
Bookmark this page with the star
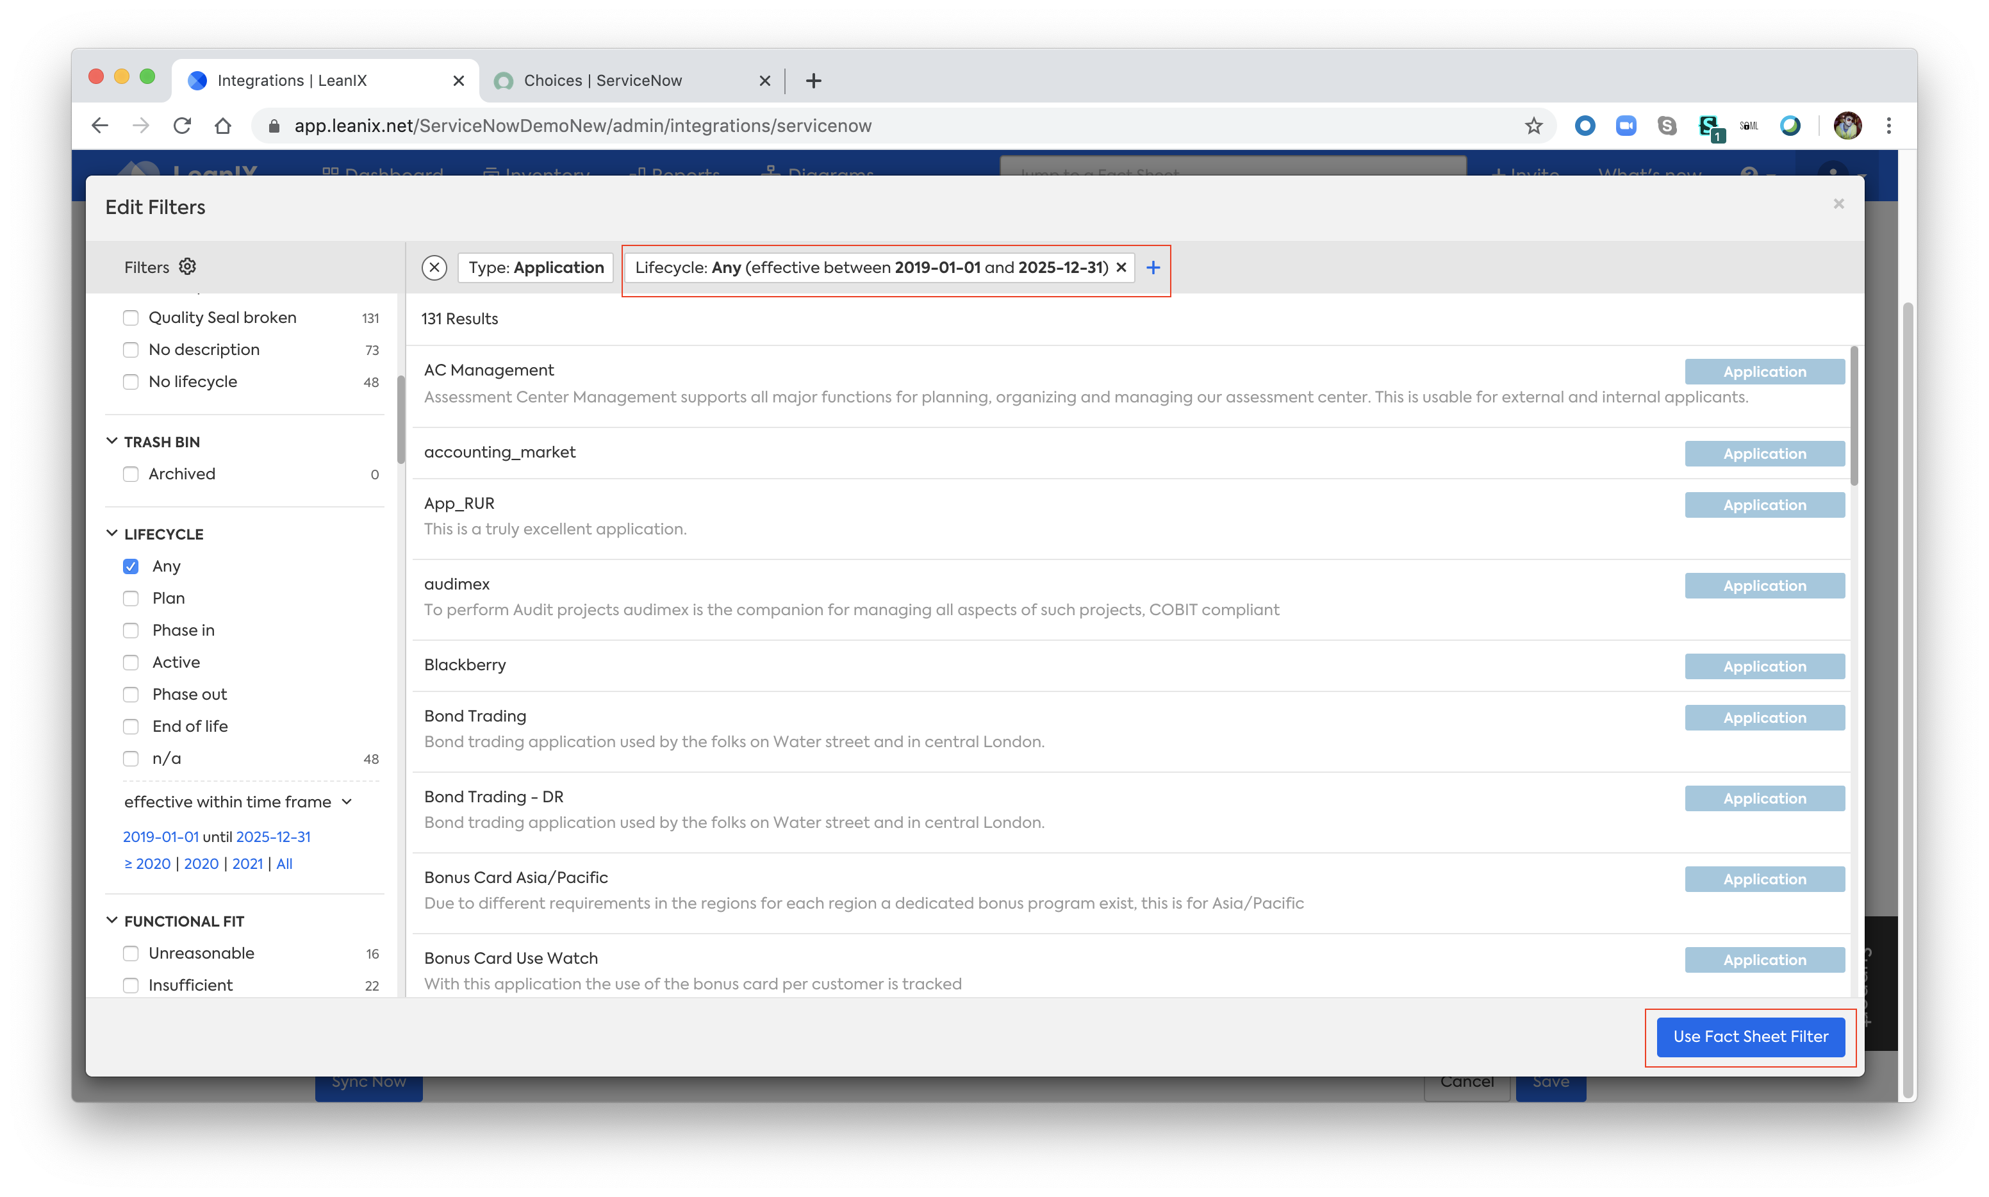click(1534, 126)
